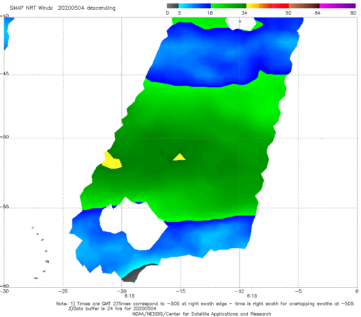
Task: Click the note line starting 'Note: 1) Times are GMT'
Action: [x=205, y=304]
